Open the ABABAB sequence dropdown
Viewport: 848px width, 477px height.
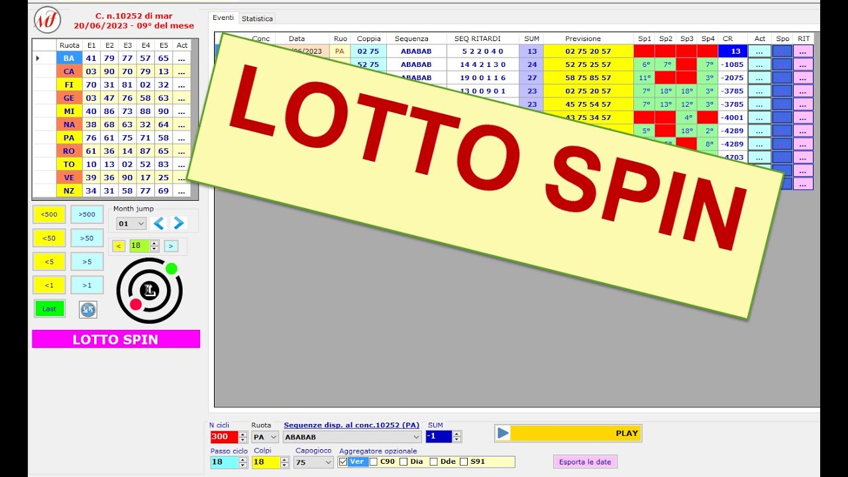coord(352,437)
